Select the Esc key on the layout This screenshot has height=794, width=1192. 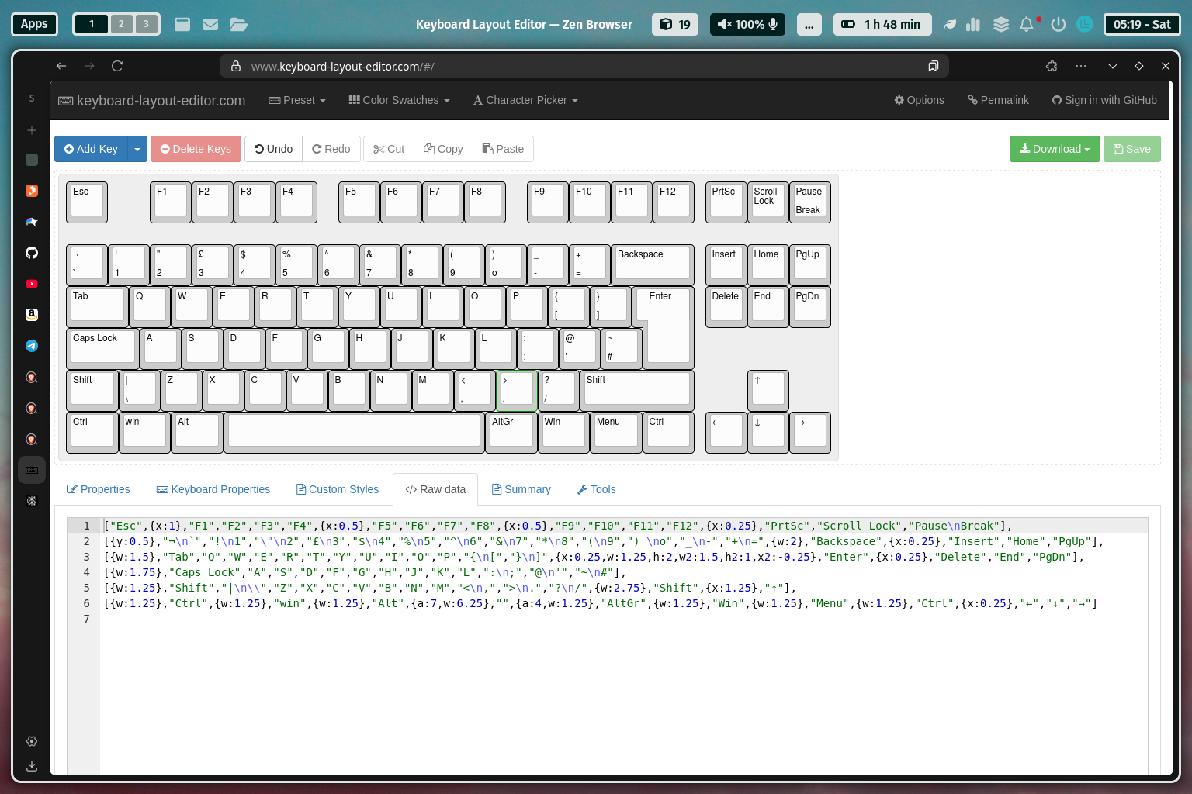[x=86, y=202]
